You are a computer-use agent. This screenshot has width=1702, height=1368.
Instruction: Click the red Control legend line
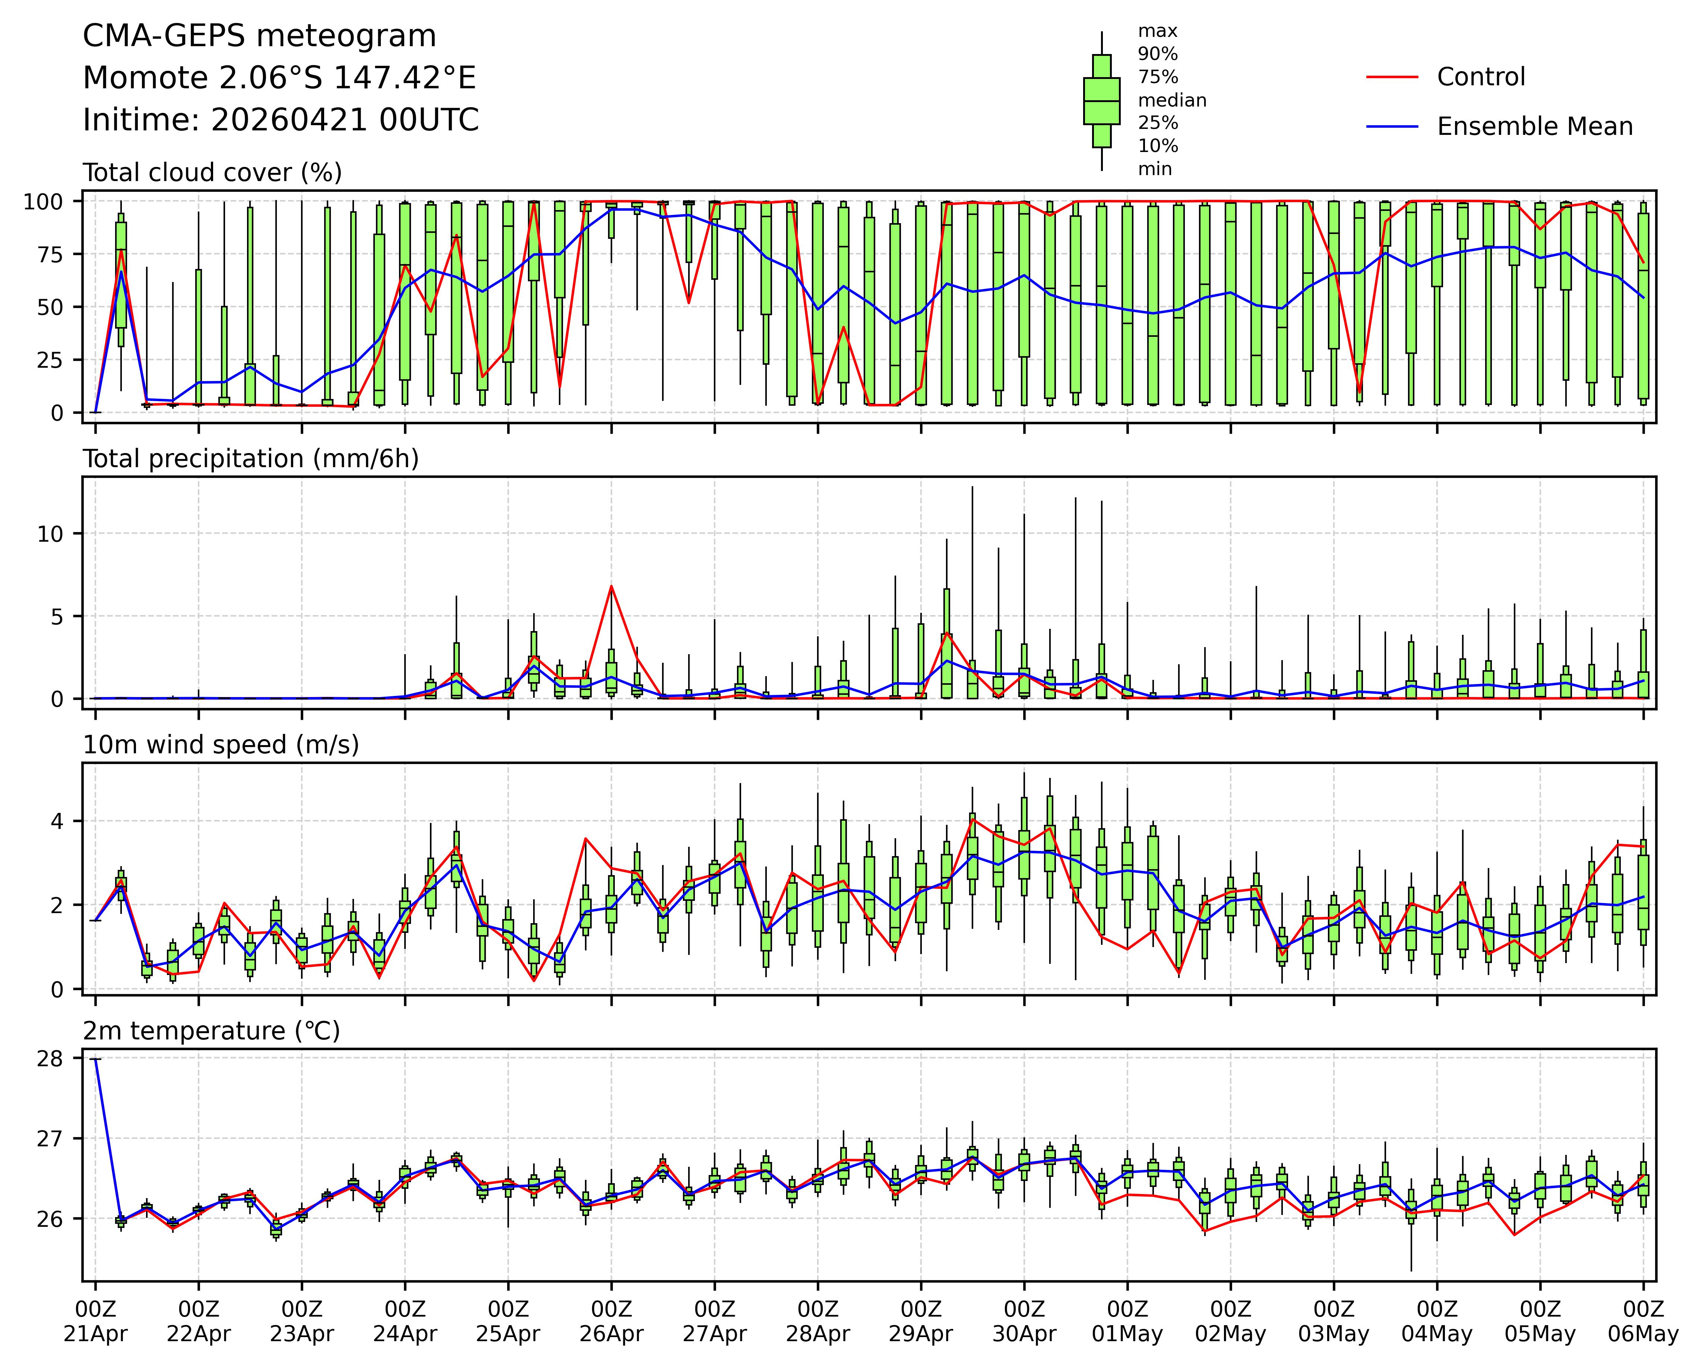coord(1392,77)
